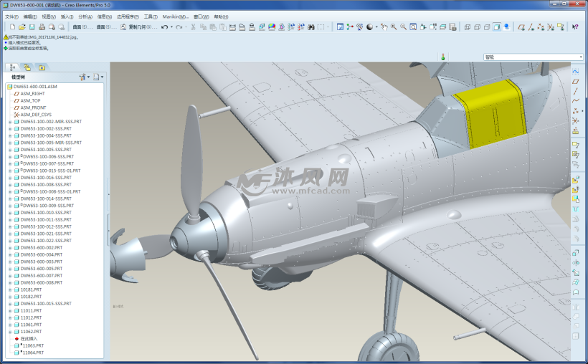Viewport: 588px width, 364px height.
Task: Click the hand orient mode icon
Action: 384,27
